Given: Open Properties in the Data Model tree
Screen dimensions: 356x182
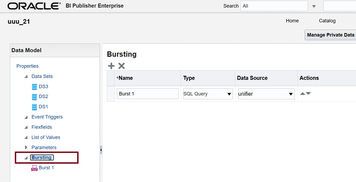Looking at the screenshot, I should click(27, 66).
